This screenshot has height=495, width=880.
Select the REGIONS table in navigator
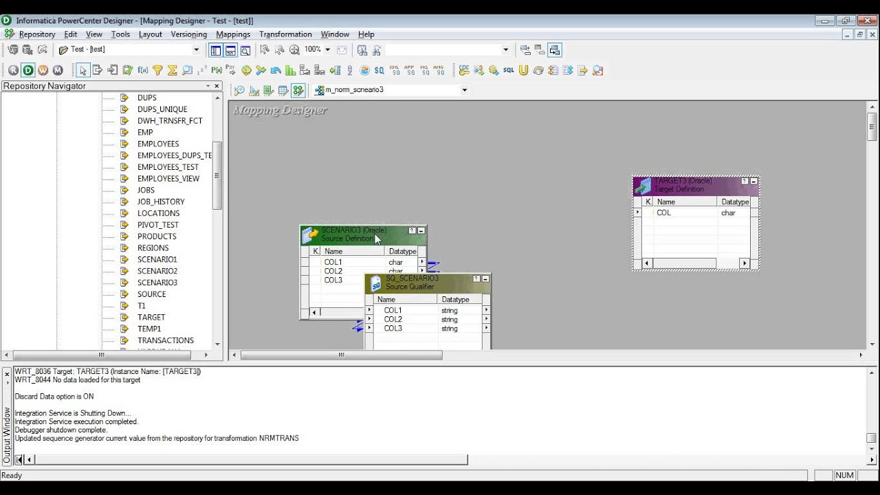(x=153, y=248)
